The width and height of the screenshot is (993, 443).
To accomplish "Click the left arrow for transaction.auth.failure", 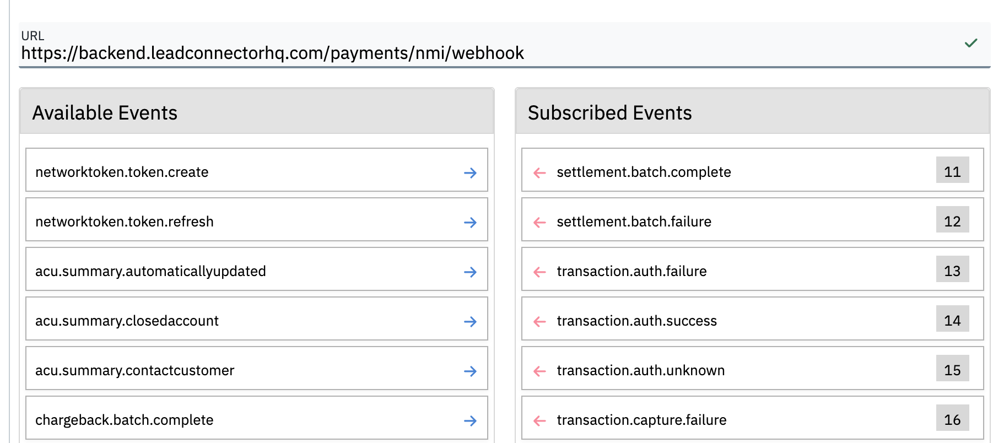I will point(540,272).
